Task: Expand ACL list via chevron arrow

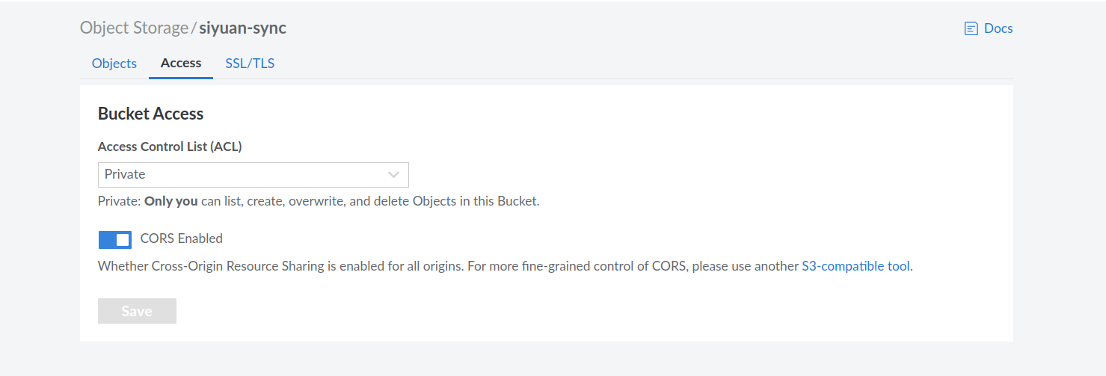Action: tap(394, 175)
